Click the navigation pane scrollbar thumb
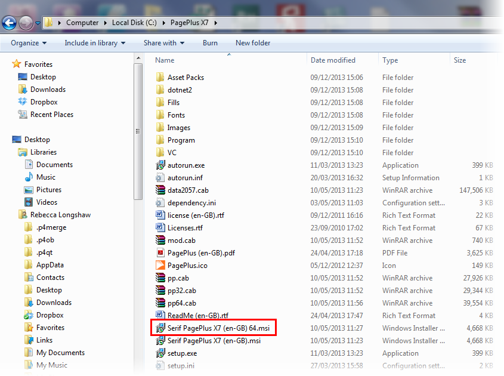This screenshot has height=376, width=504. pos(138,131)
